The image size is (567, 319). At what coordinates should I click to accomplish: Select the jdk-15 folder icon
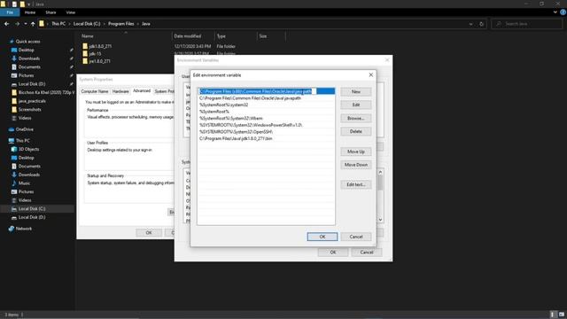pos(85,53)
